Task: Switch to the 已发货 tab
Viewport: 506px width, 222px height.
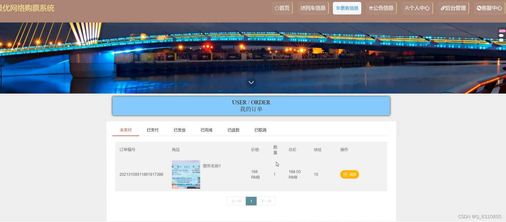Action: 180,130
